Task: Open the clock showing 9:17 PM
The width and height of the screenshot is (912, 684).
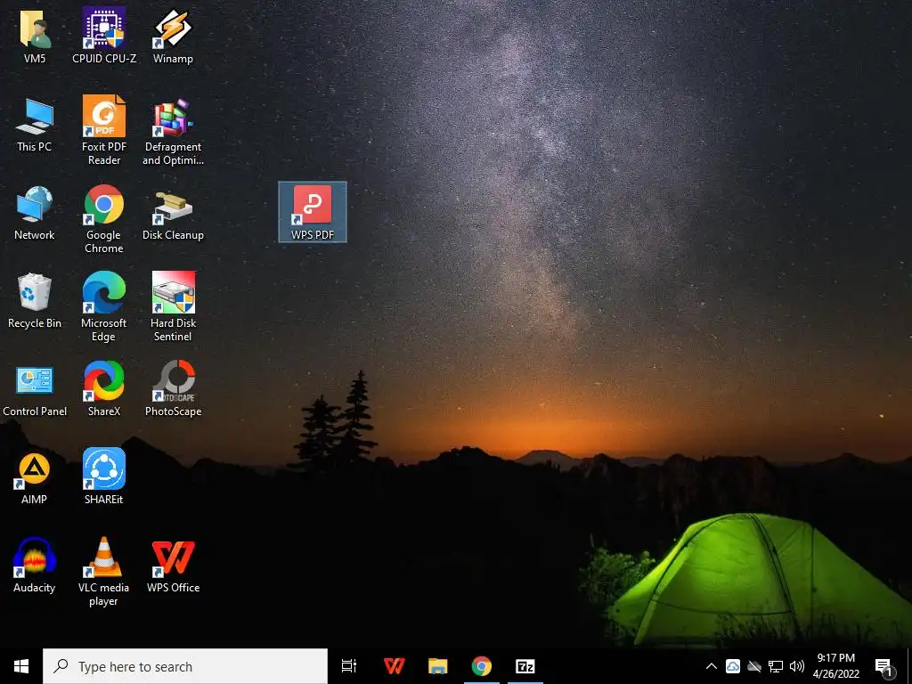Action: (x=835, y=666)
